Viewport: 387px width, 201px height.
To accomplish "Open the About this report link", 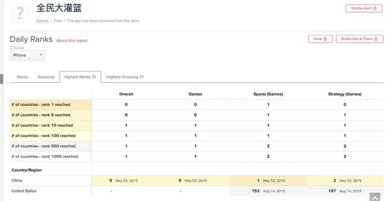I will tap(72, 41).
